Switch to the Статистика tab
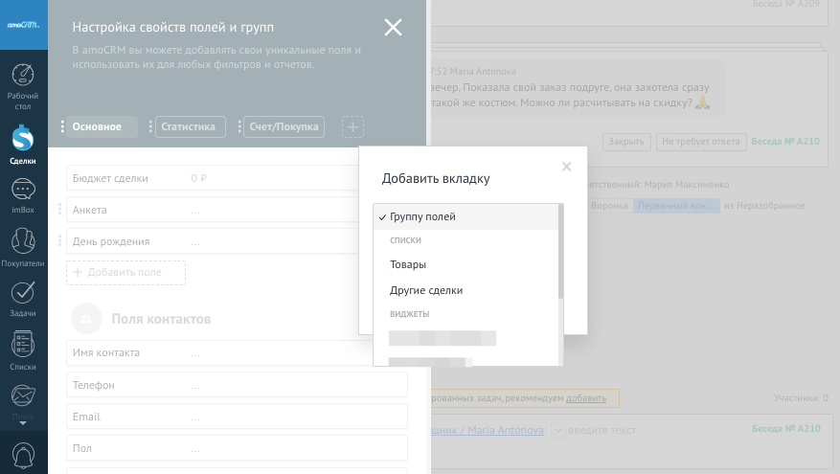 point(189,127)
